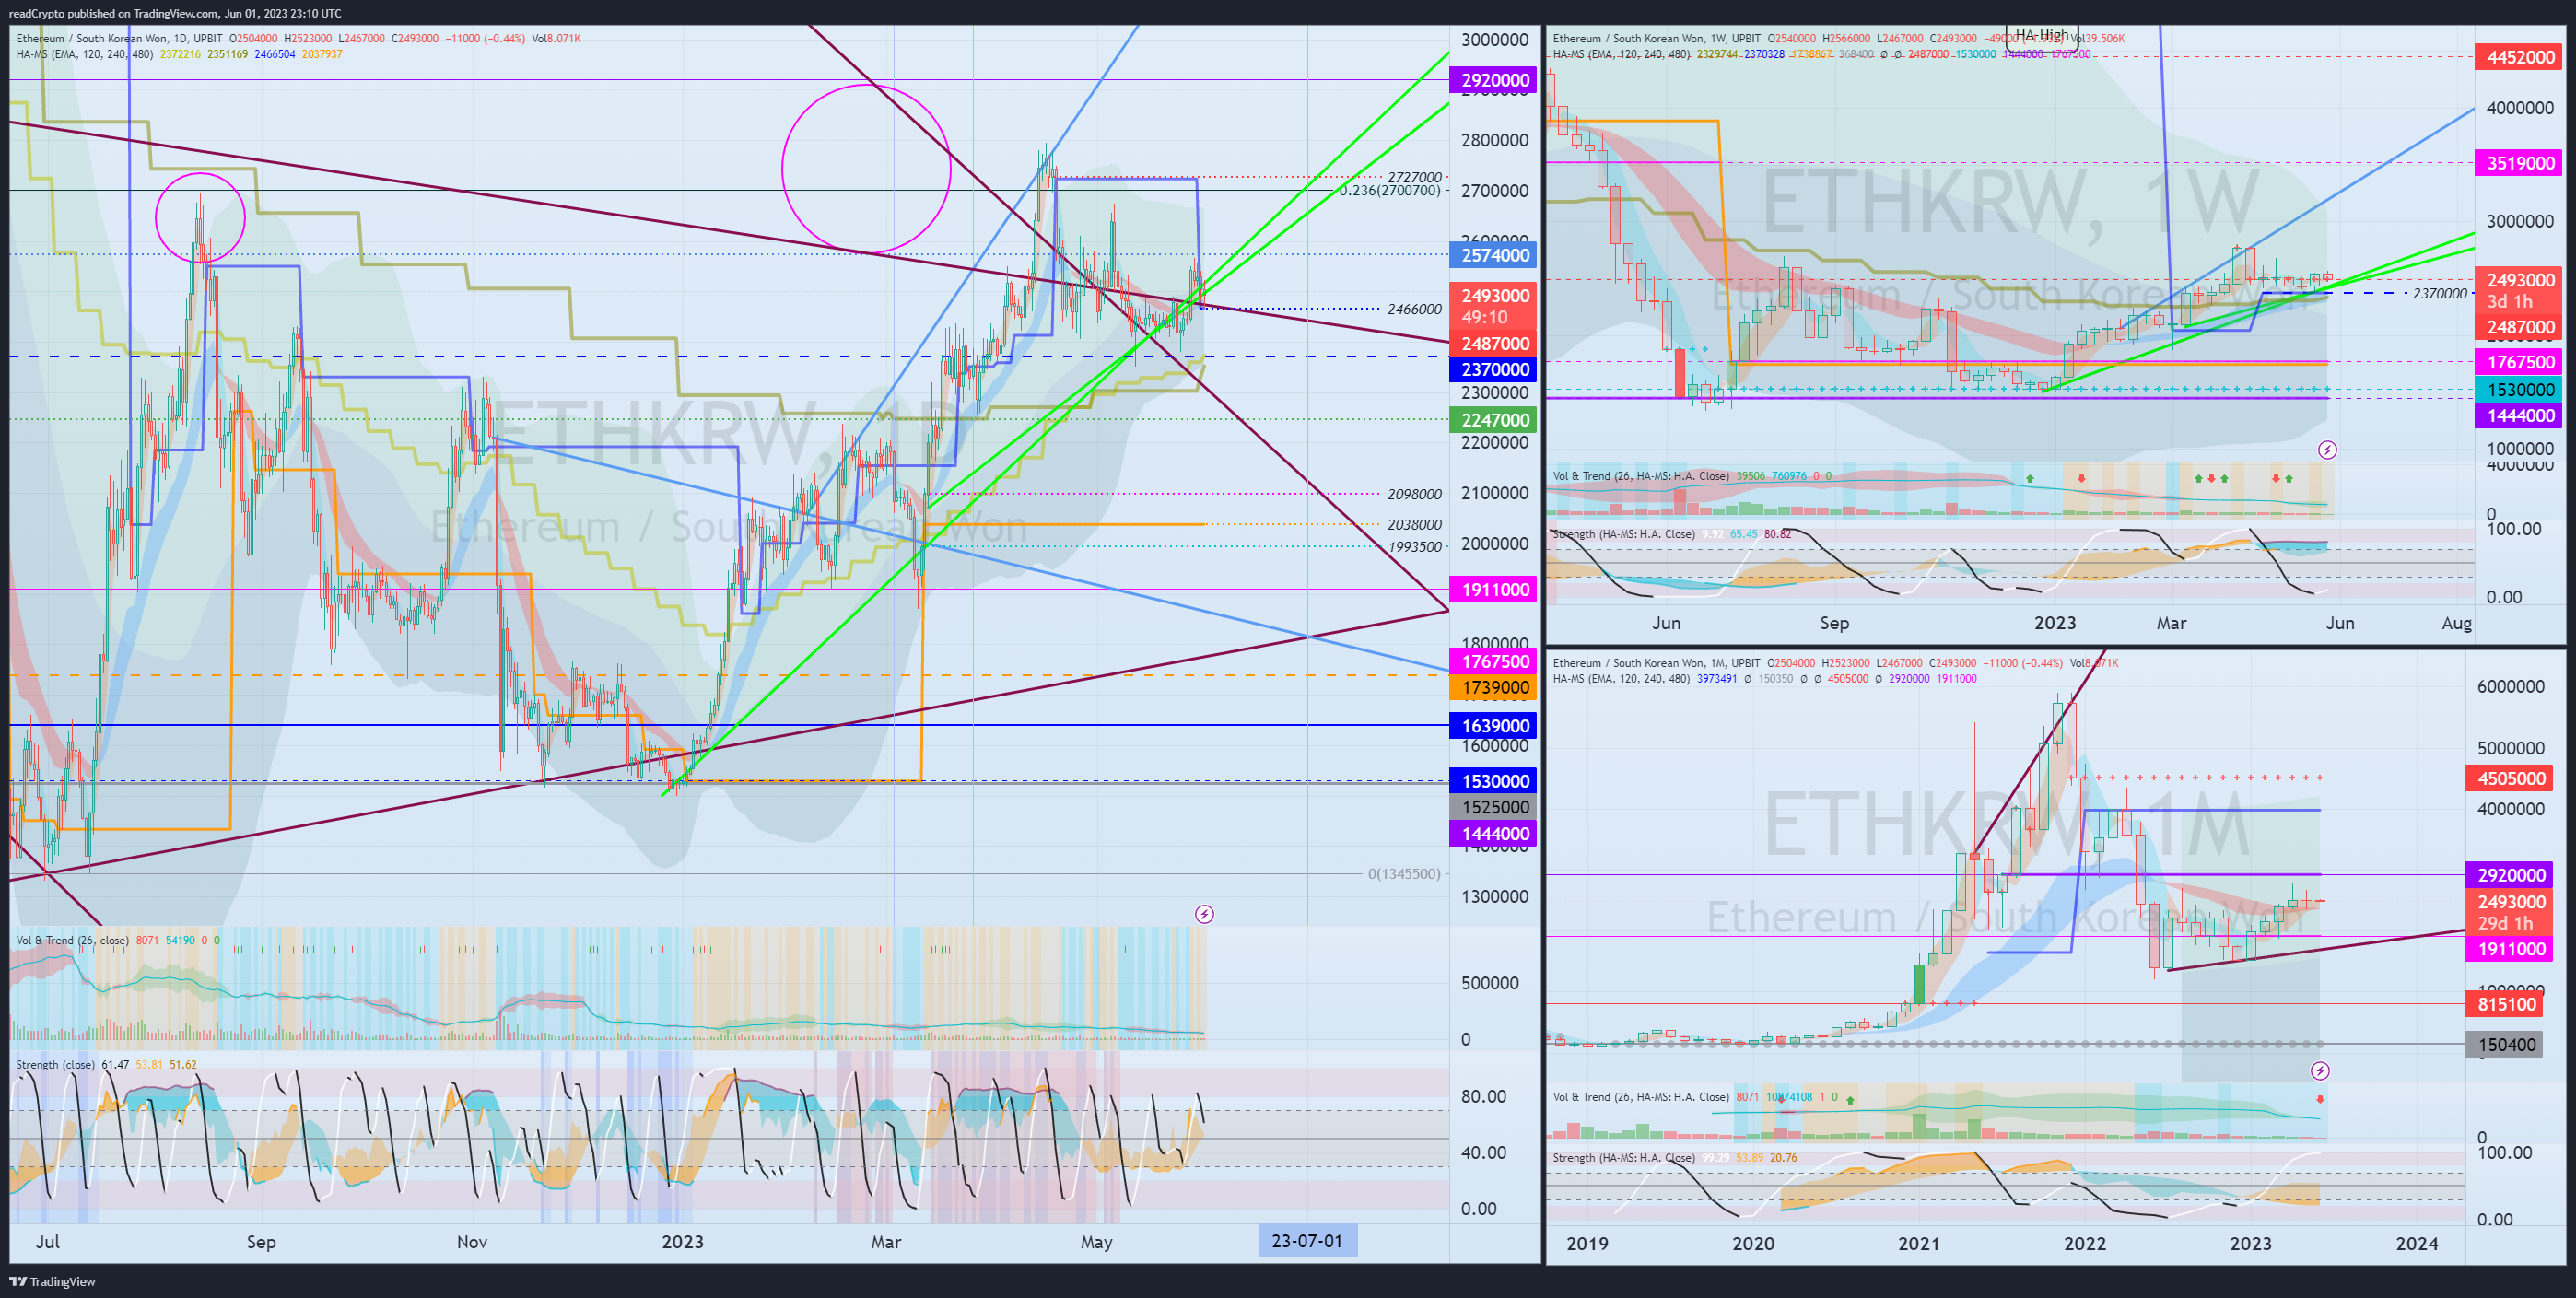Select the 1767500 label on the daily chart
The width and height of the screenshot is (2576, 1298).
click(x=1493, y=661)
